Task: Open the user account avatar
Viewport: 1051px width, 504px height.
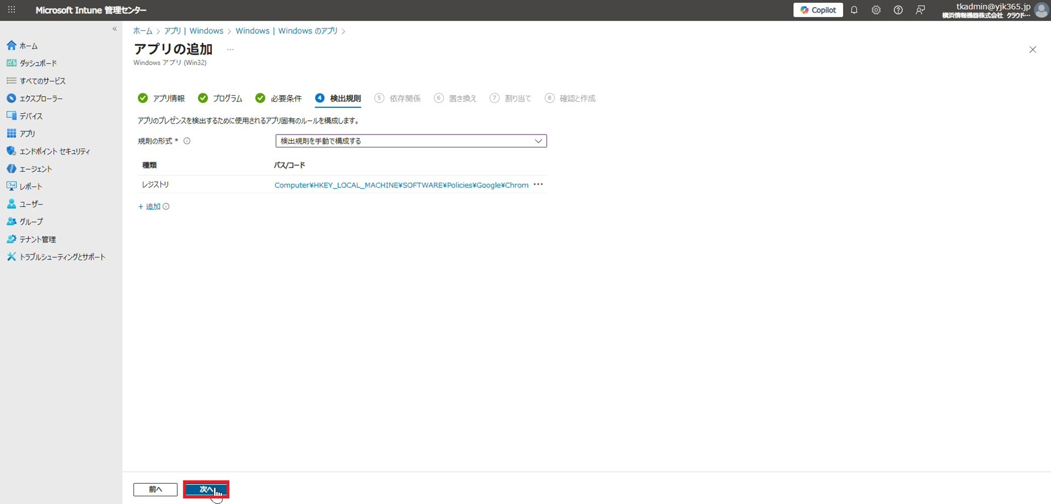Action: (1041, 10)
